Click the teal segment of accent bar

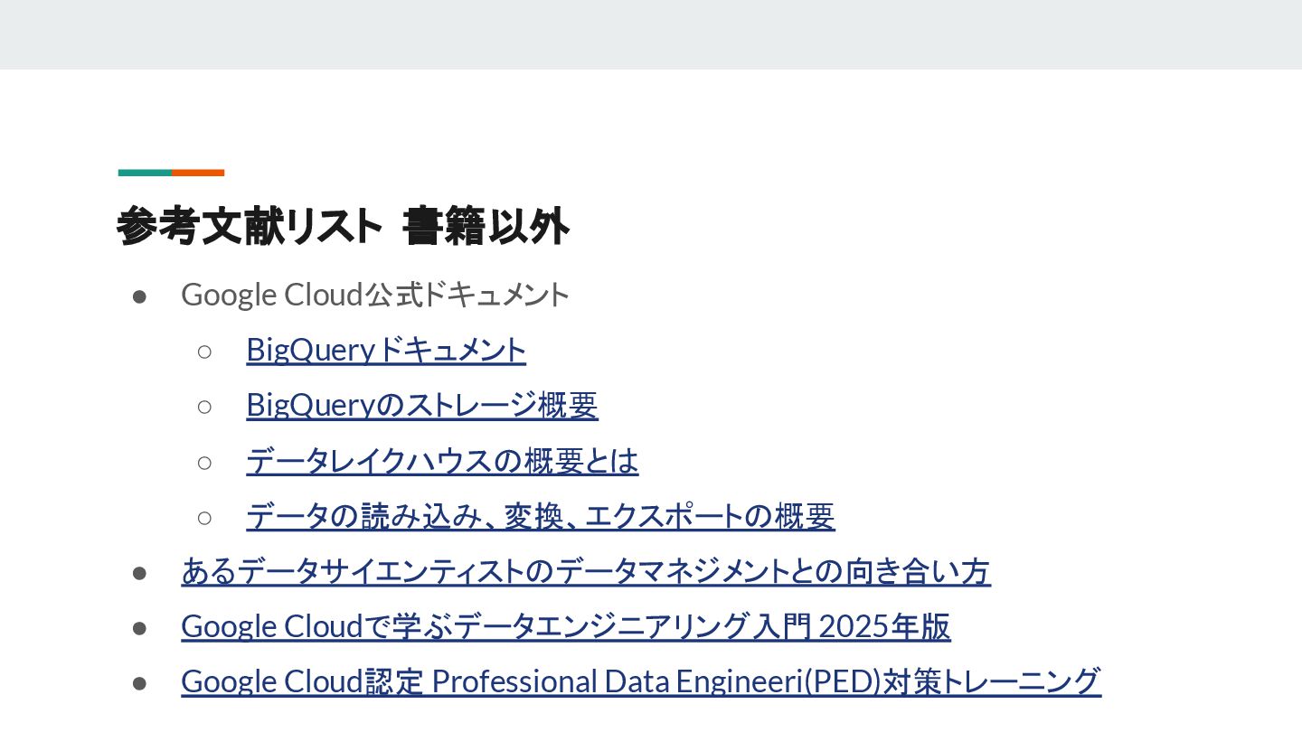[x=145, y=173]
